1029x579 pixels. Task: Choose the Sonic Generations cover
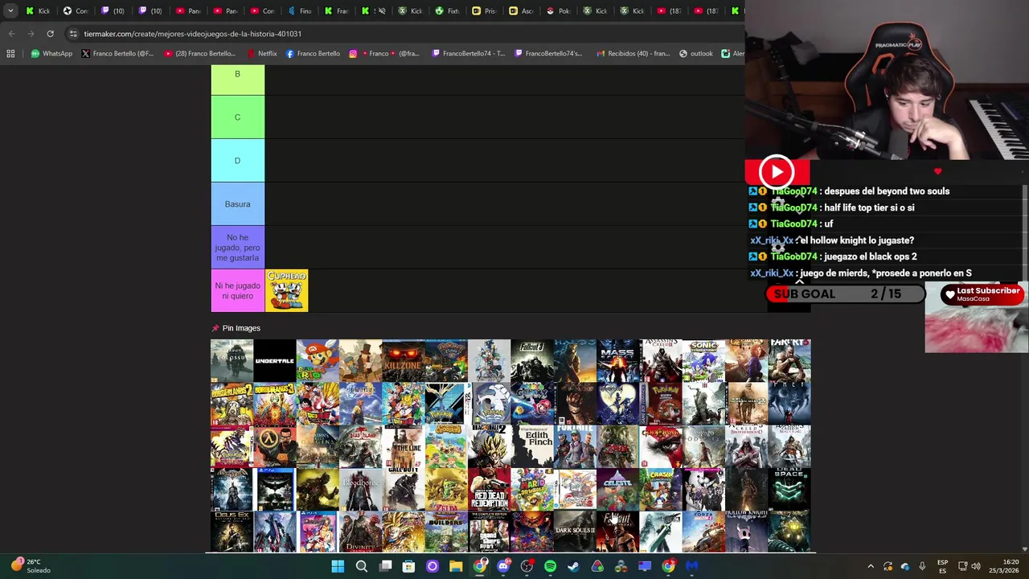click(x=703, y=360)
